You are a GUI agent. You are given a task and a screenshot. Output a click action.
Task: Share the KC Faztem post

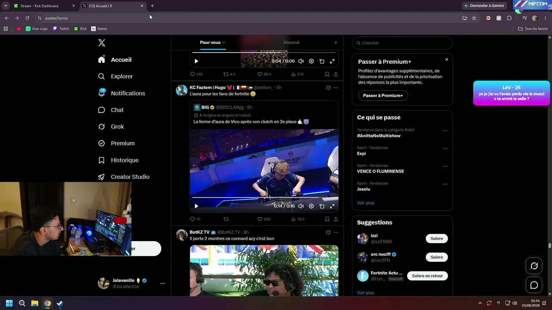[x=336, y=219]
